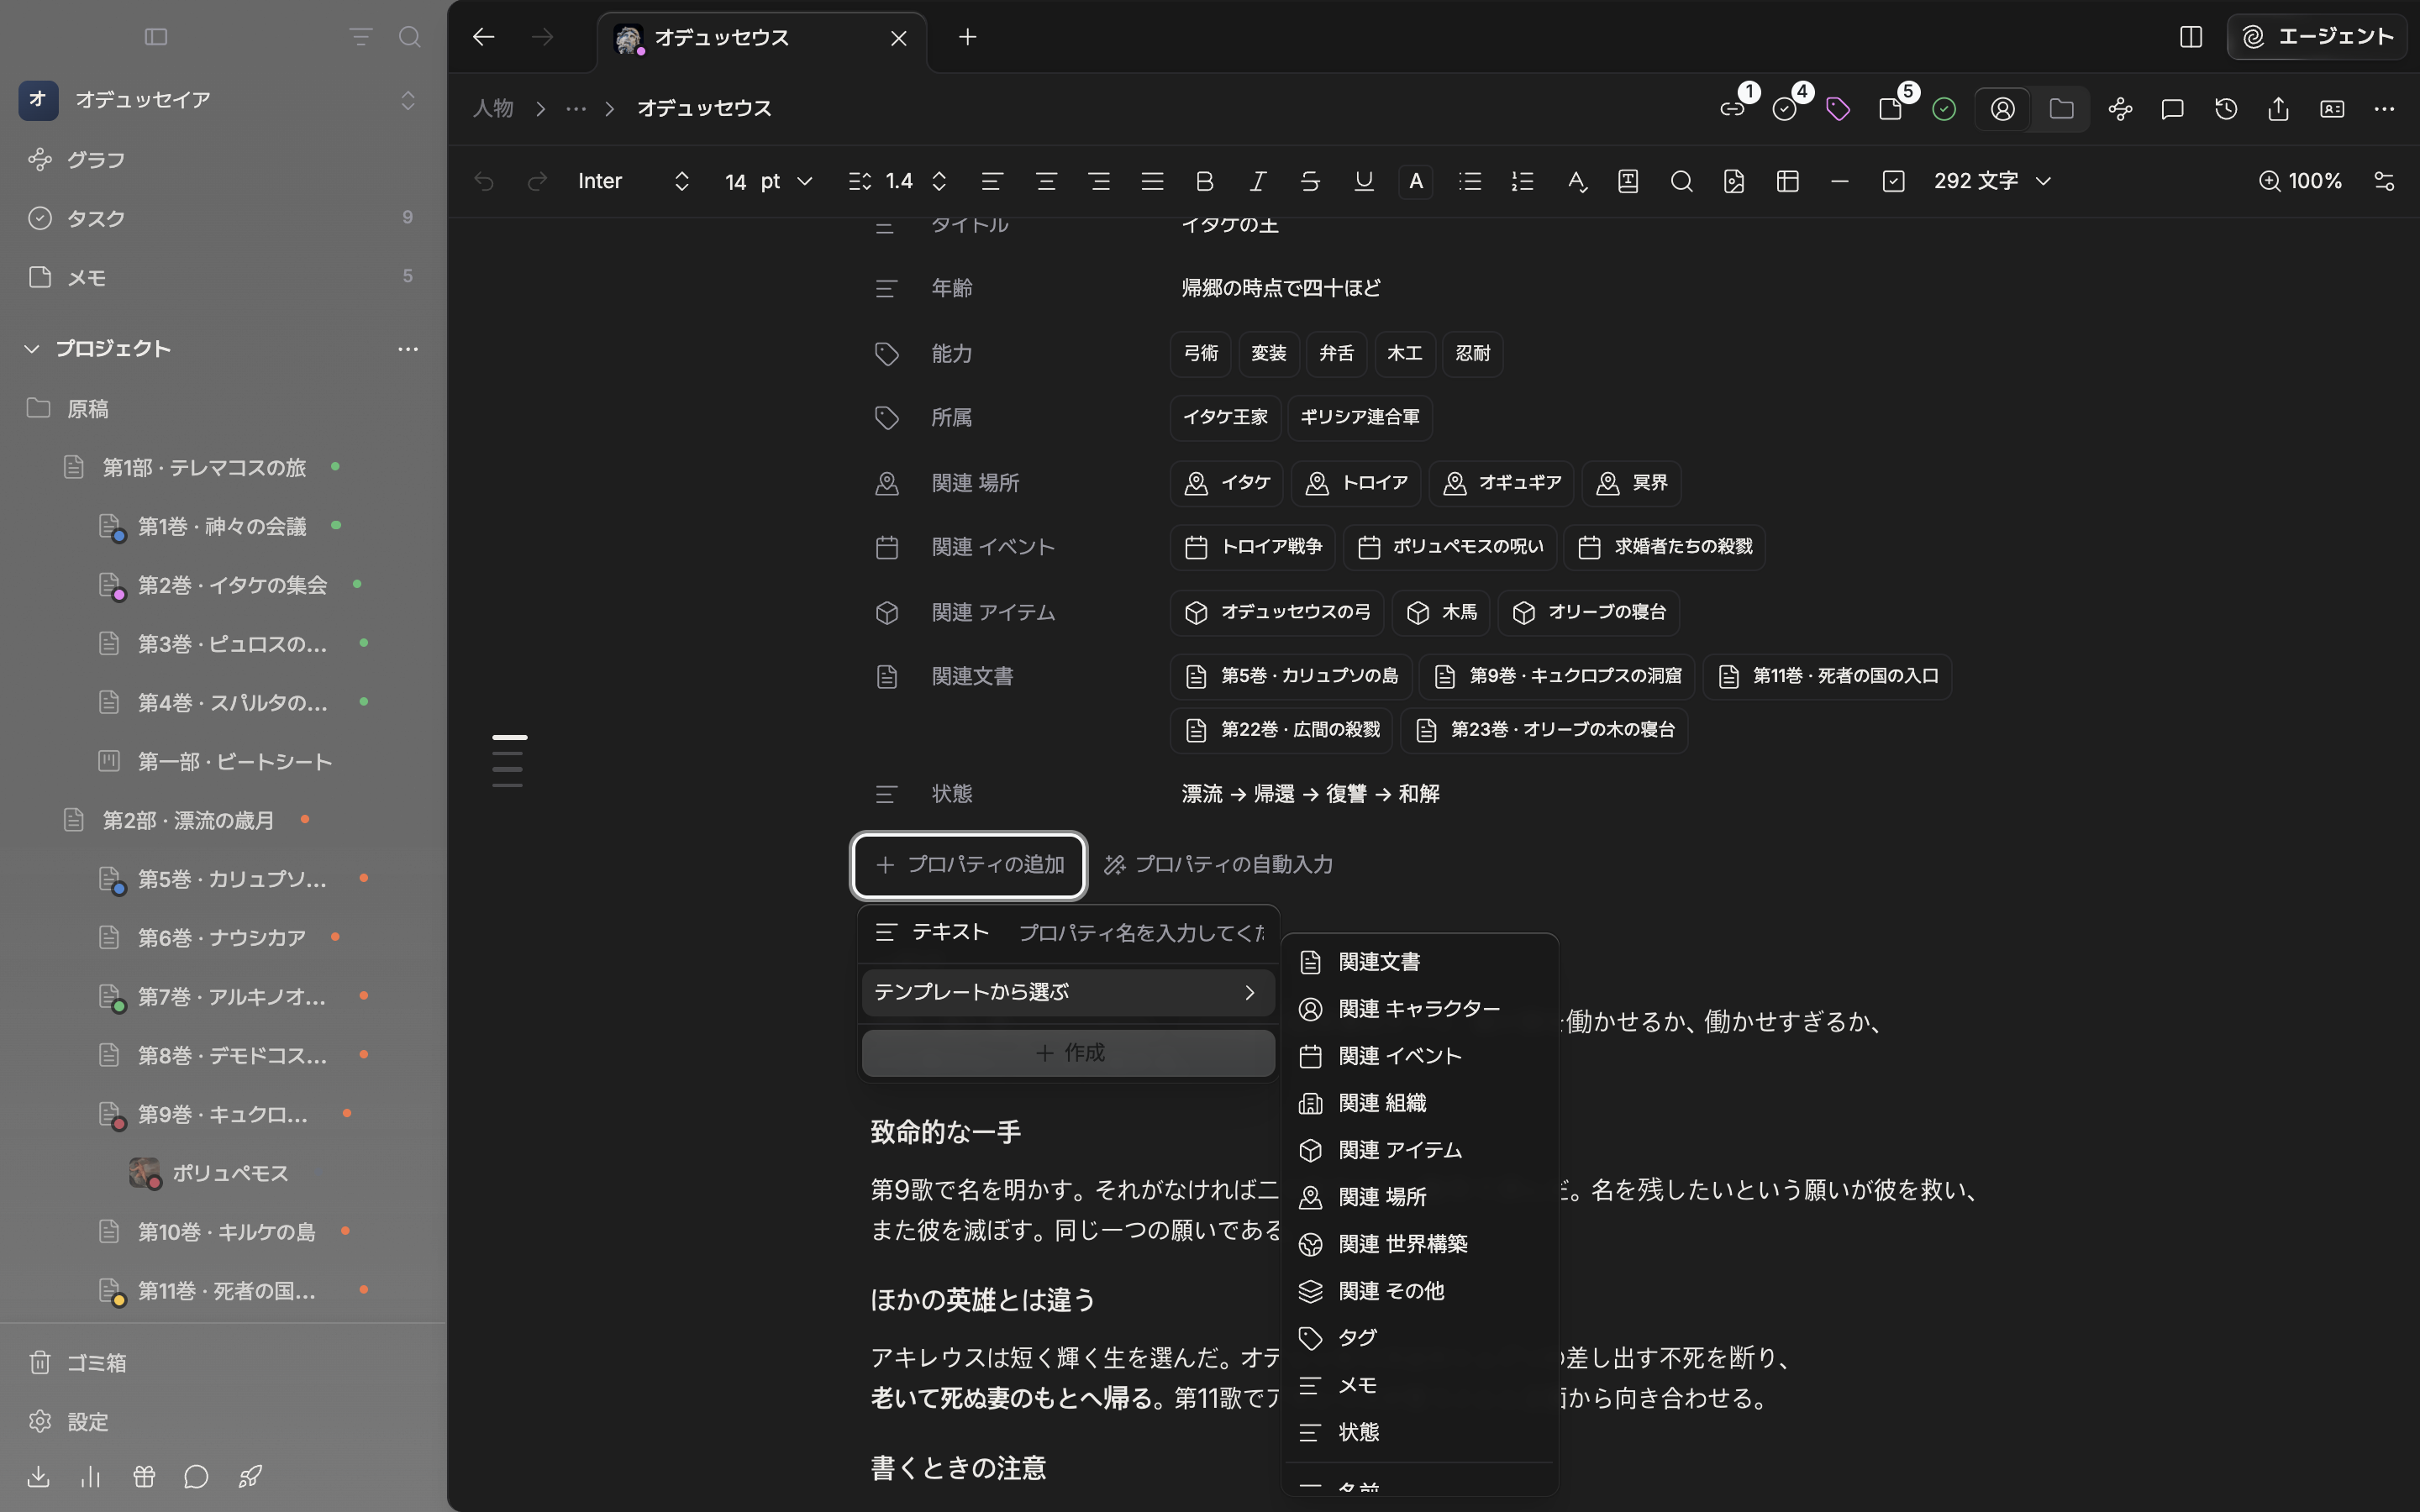The height and width of the screenshot is (1512, 2420).
Task: Select 関連 世界構築 in the template menu
Action: coord(1418,1244)
